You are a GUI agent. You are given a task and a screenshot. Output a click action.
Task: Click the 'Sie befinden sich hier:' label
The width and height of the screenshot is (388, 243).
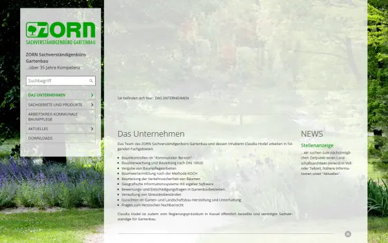(135, 98)
